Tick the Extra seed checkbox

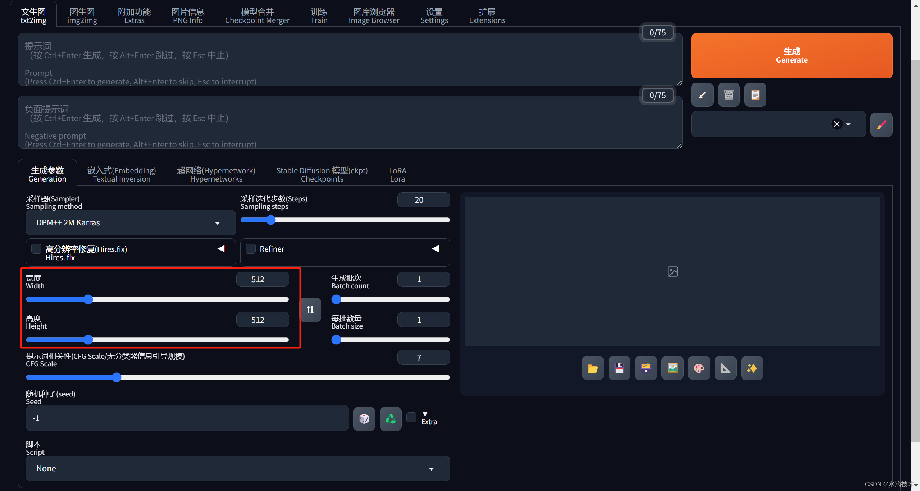tap(411, 417)
